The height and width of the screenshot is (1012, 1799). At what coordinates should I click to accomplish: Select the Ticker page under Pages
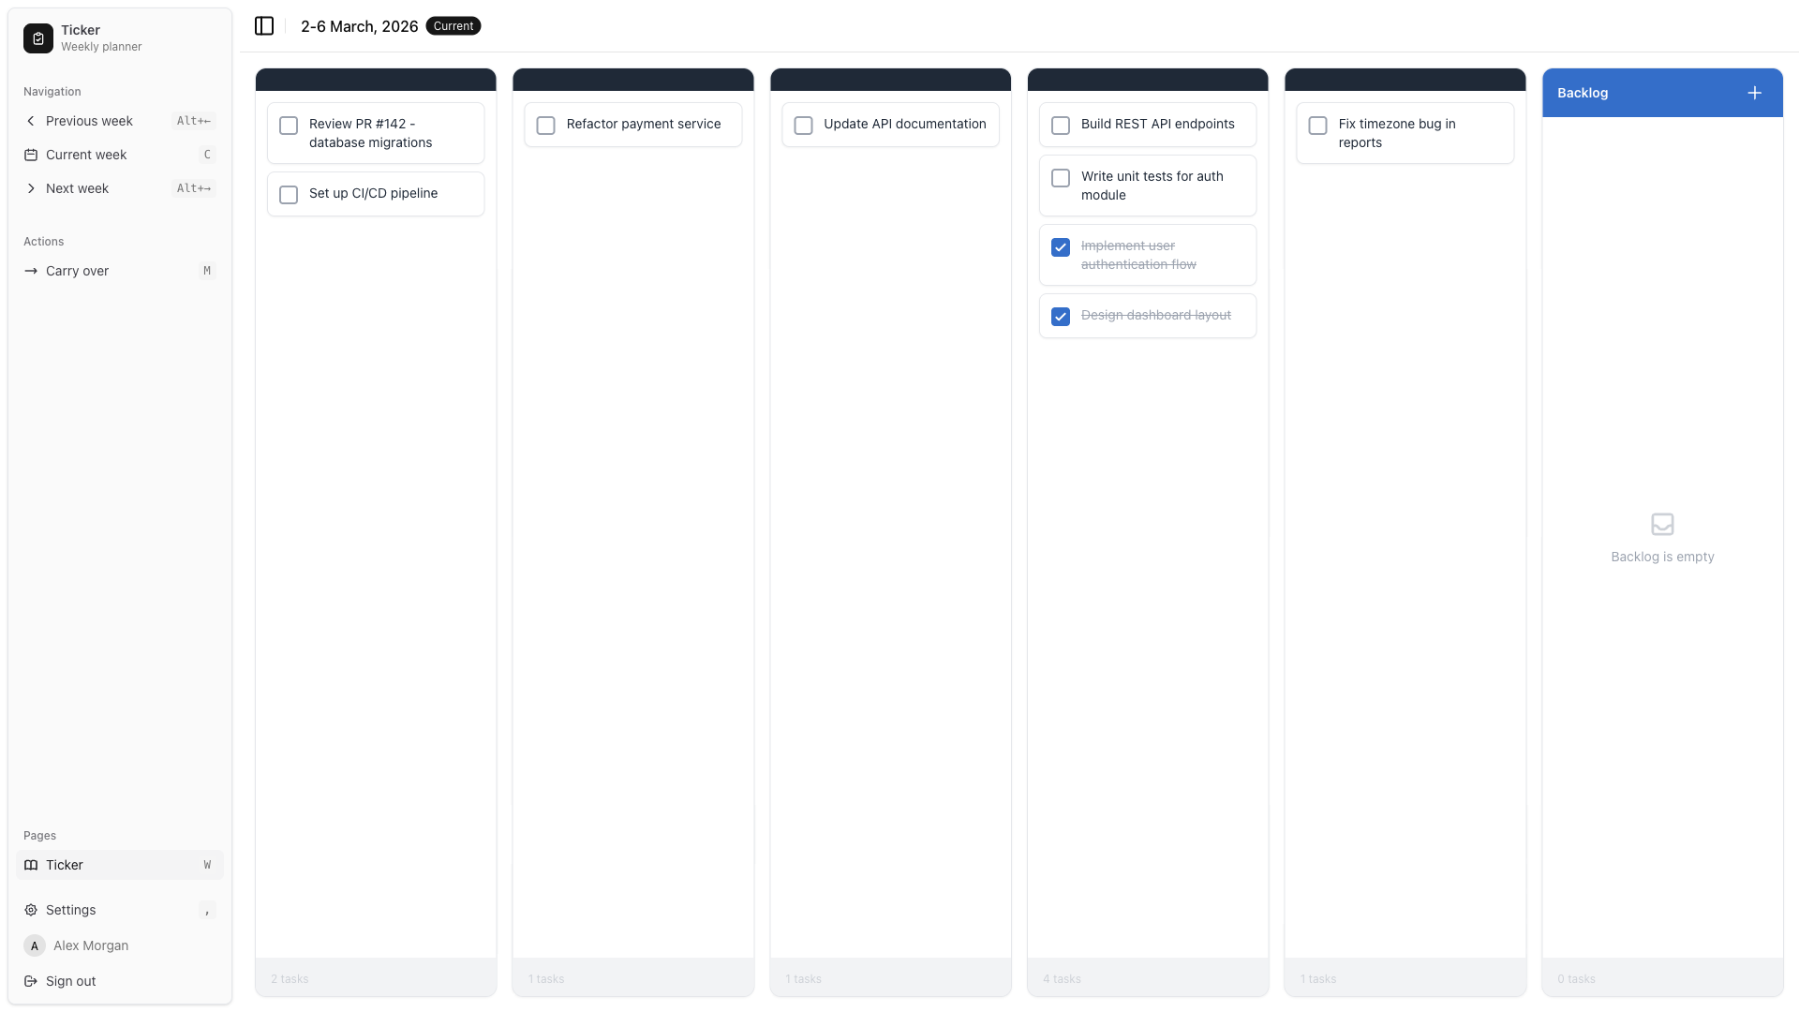pos(65,865)
